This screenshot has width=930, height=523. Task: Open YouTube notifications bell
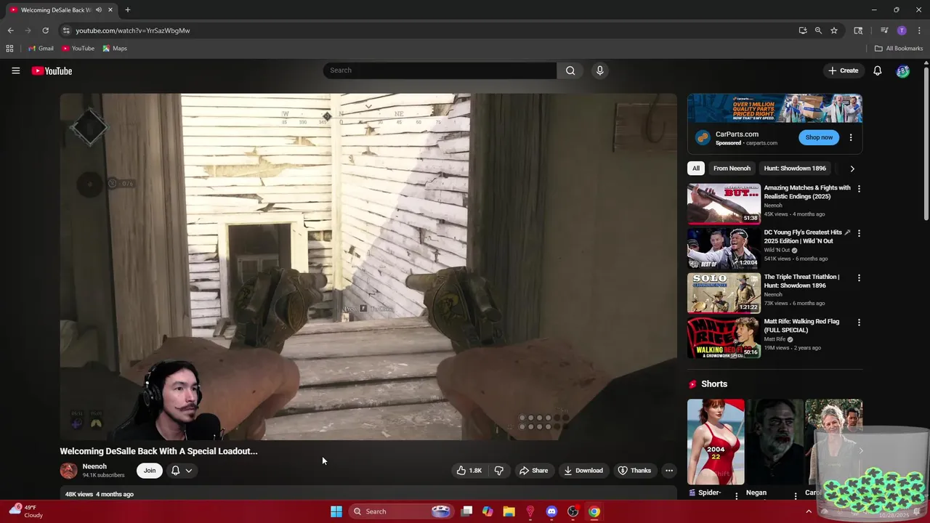tap(877, 70)
